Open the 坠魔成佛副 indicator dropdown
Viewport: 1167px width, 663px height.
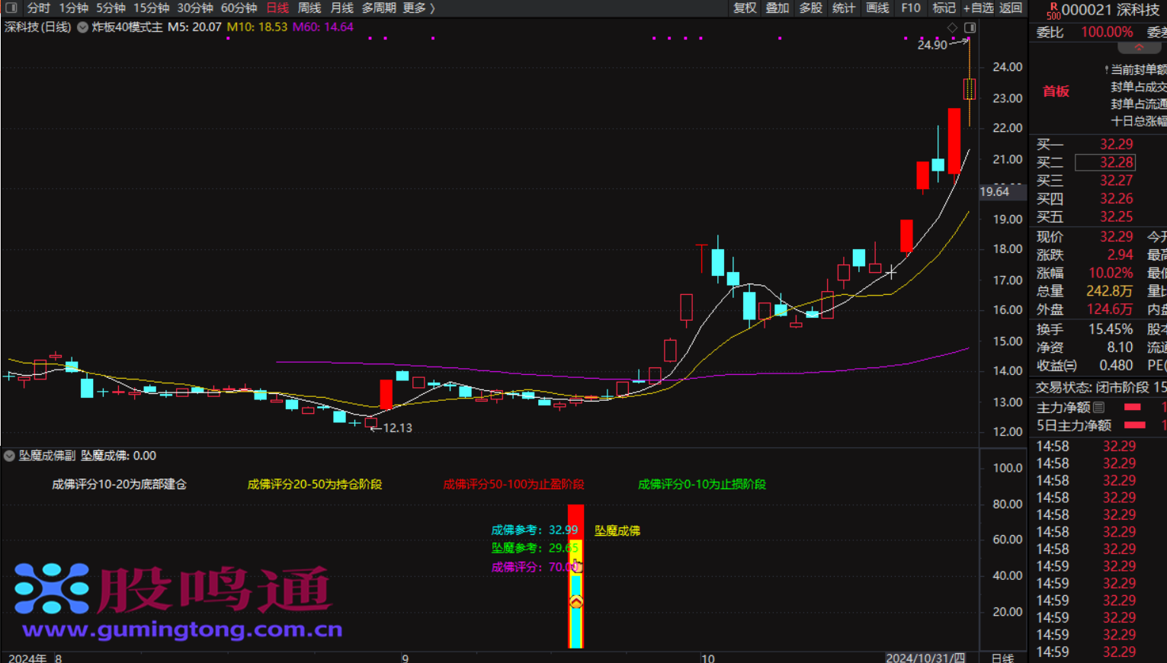9,456
